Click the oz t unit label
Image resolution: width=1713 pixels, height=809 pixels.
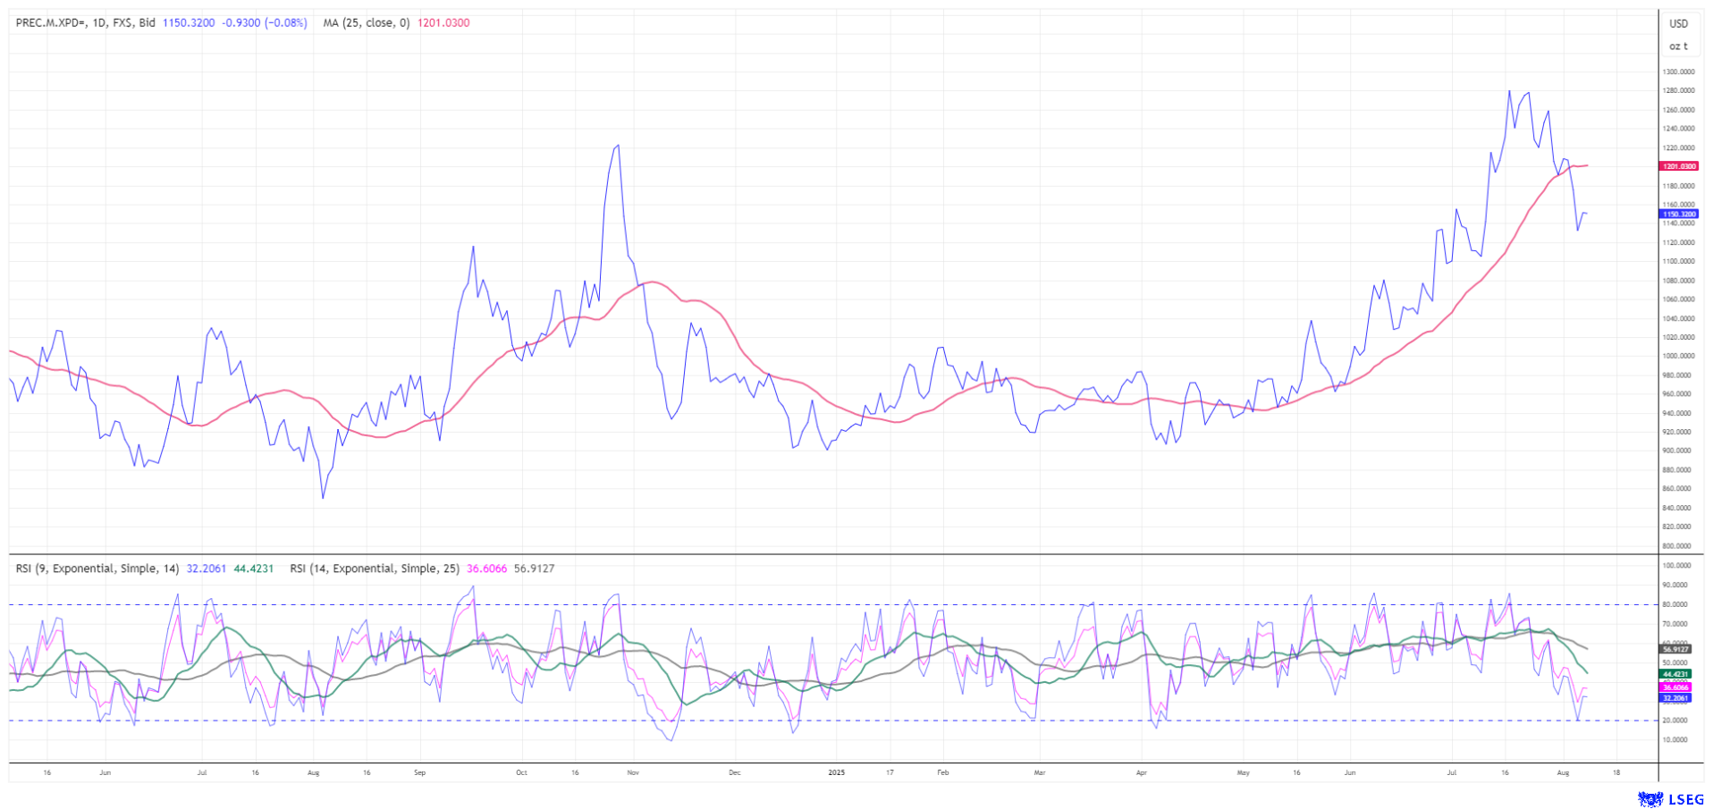[1678, 46]
